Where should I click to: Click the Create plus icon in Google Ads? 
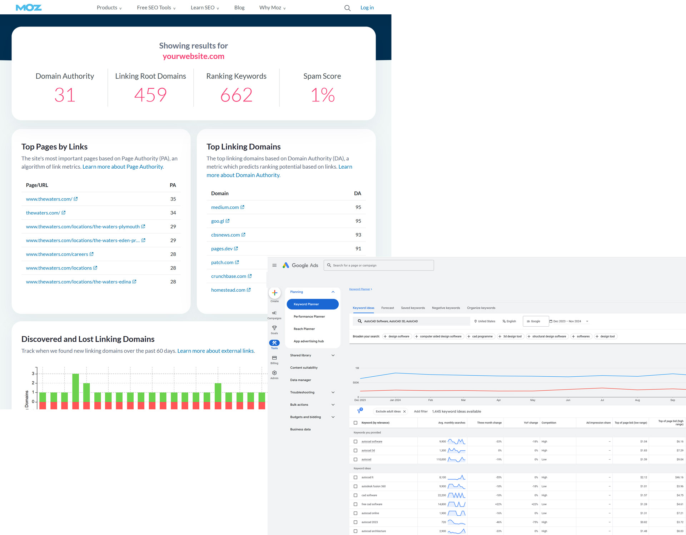[x=274, y=293]
